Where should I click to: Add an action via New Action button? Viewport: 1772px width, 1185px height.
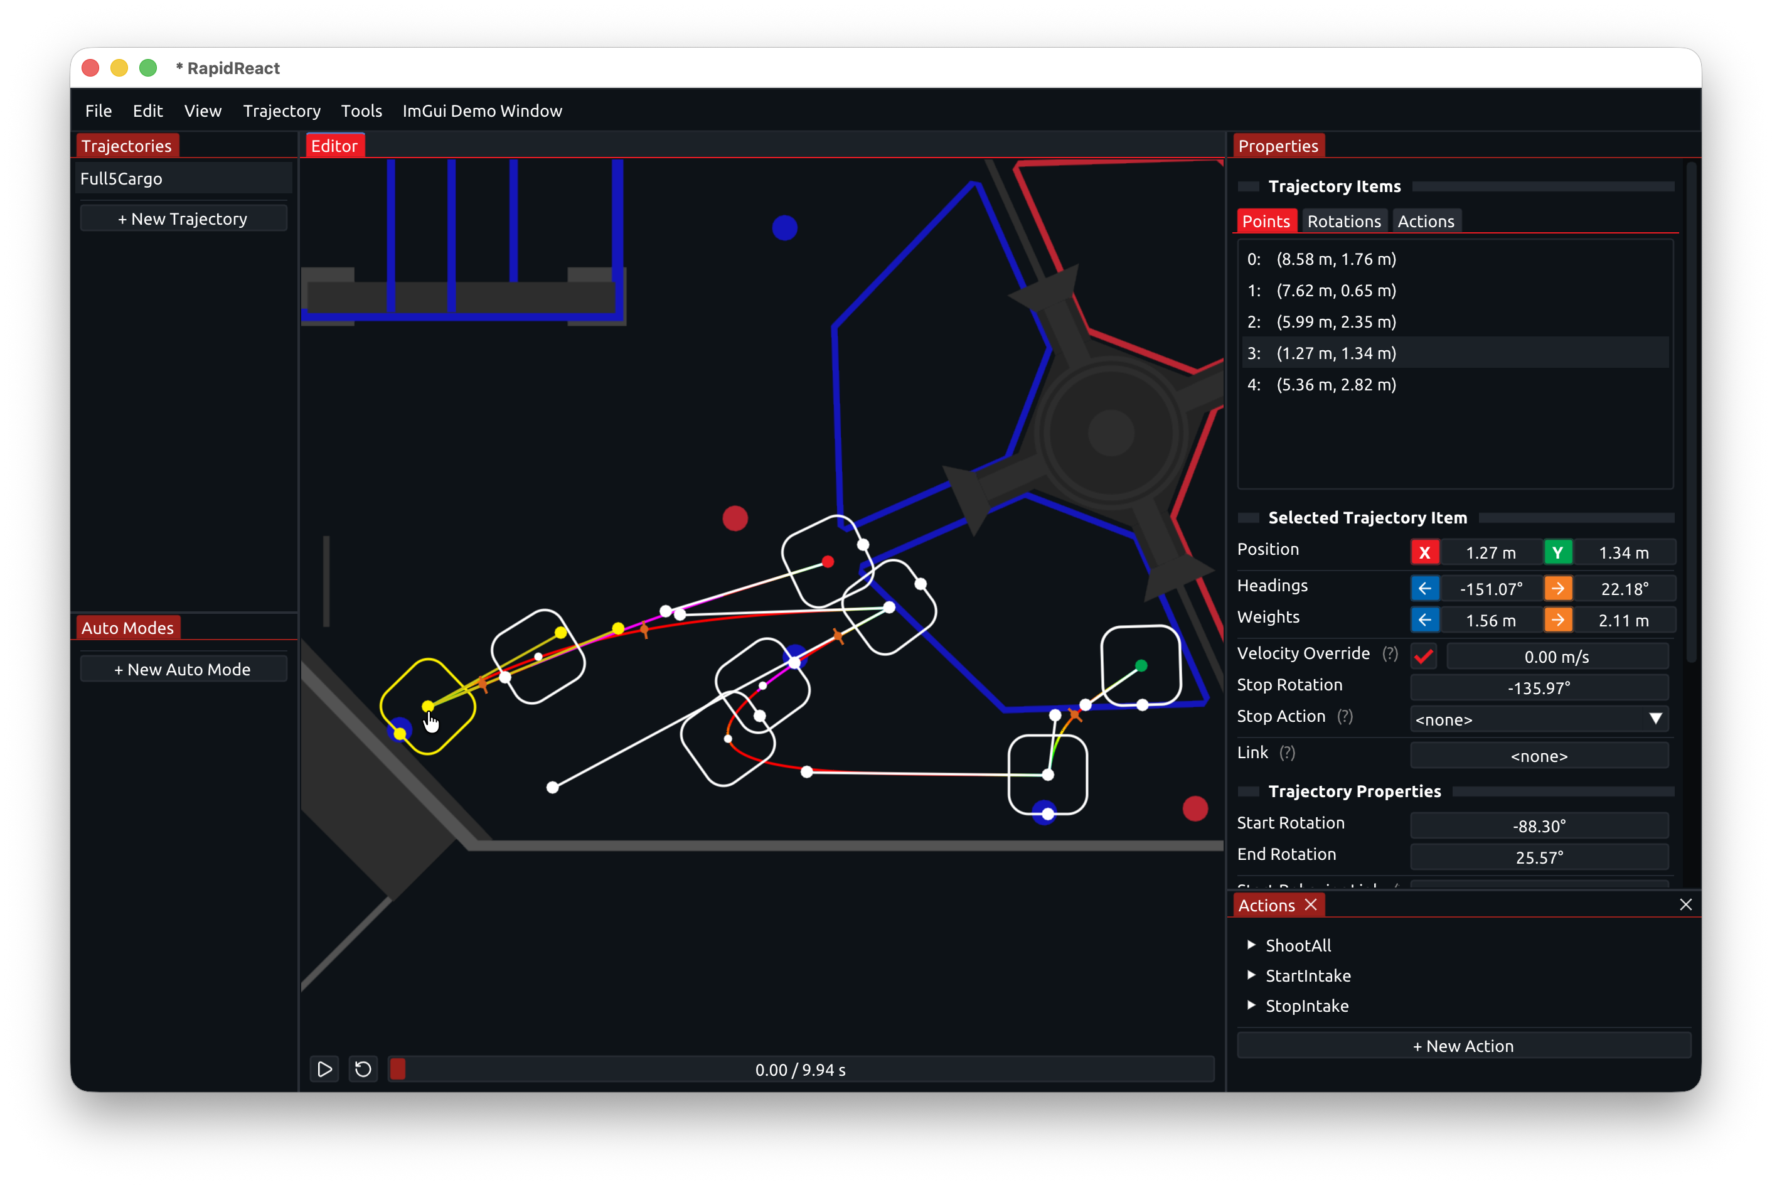pyautogui.click(x=1463, y=1045)
